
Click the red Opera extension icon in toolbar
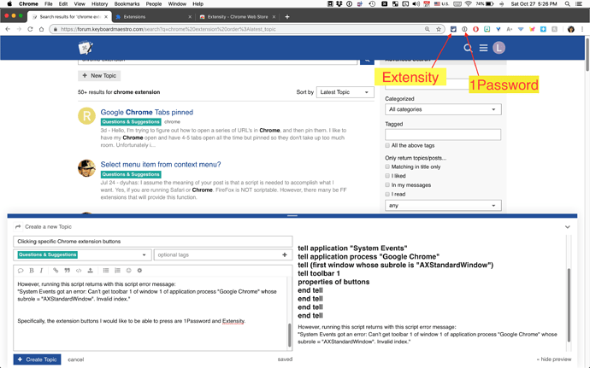pos(475,29)
